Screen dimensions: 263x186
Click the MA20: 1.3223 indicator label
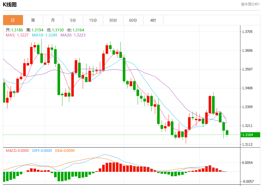[73, 35]
